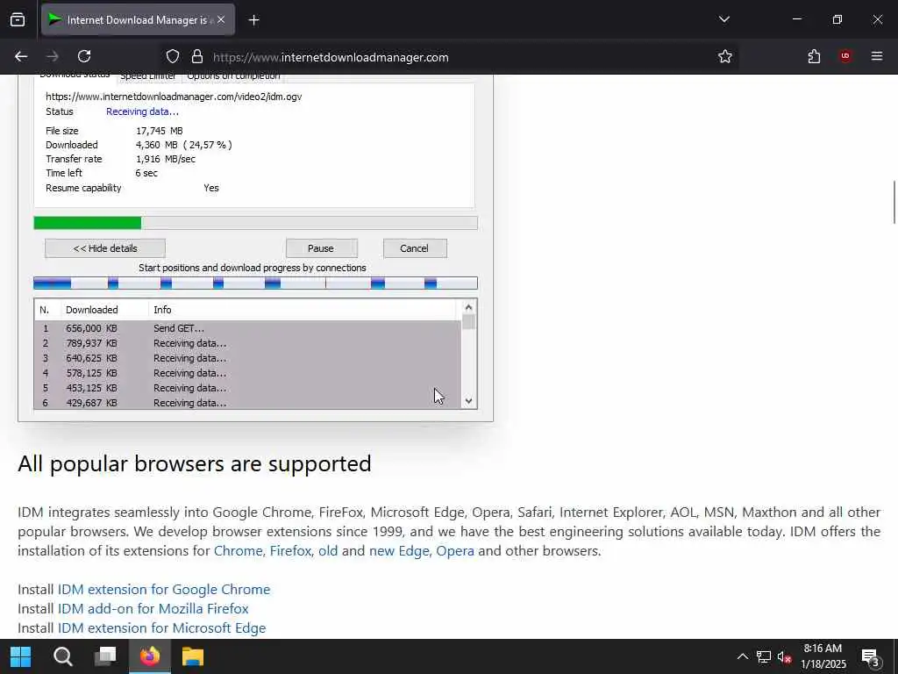Select connection row 1 Send GET
Screen dimensions: 898x674
click(247, 328)
